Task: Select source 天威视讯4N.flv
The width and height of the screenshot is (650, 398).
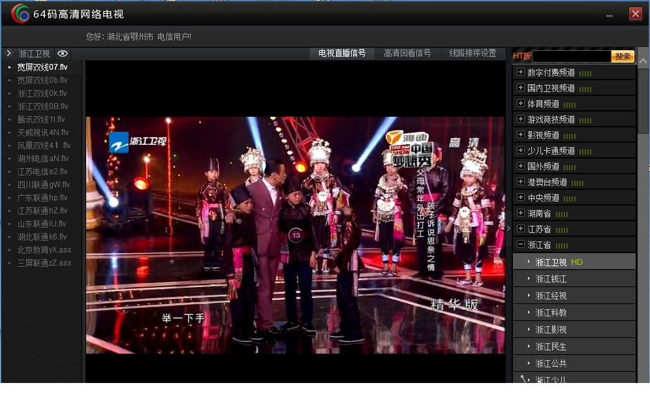Action: [42, 132]
